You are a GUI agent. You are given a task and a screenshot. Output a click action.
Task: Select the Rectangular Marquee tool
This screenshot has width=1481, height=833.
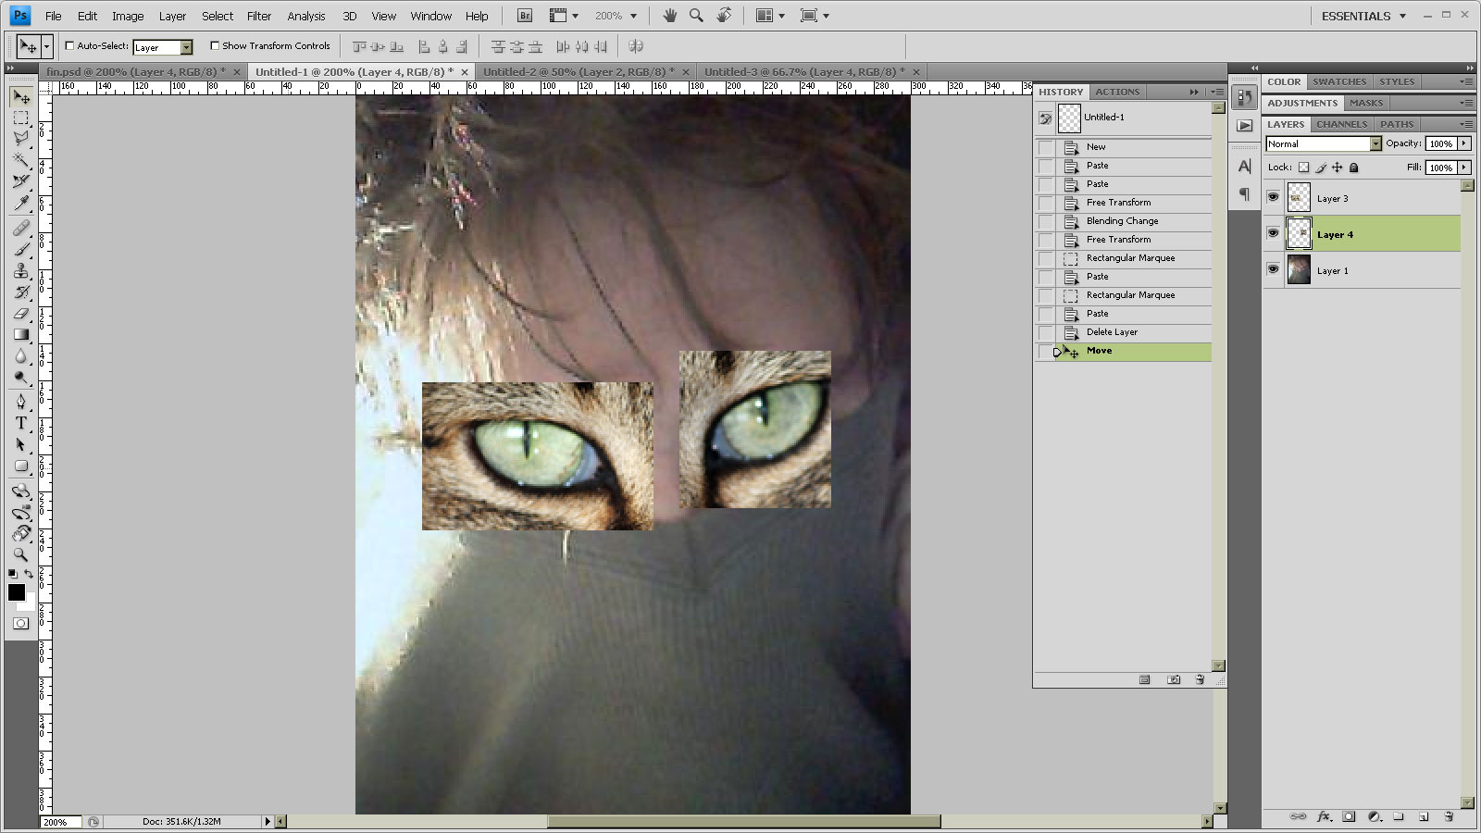21,118
